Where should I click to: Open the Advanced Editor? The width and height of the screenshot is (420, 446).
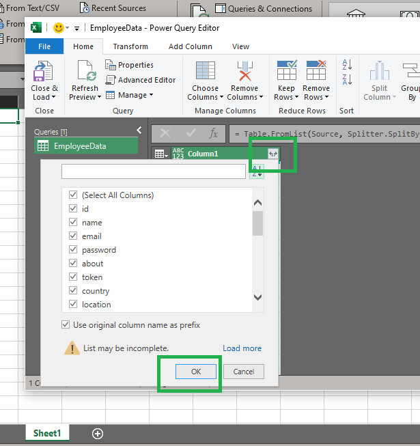pyautogui.click(x=141, y=80)
